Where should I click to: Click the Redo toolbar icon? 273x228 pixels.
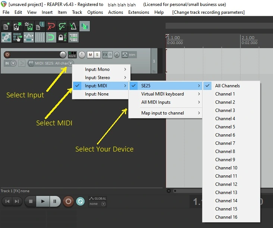coord(62,26)
